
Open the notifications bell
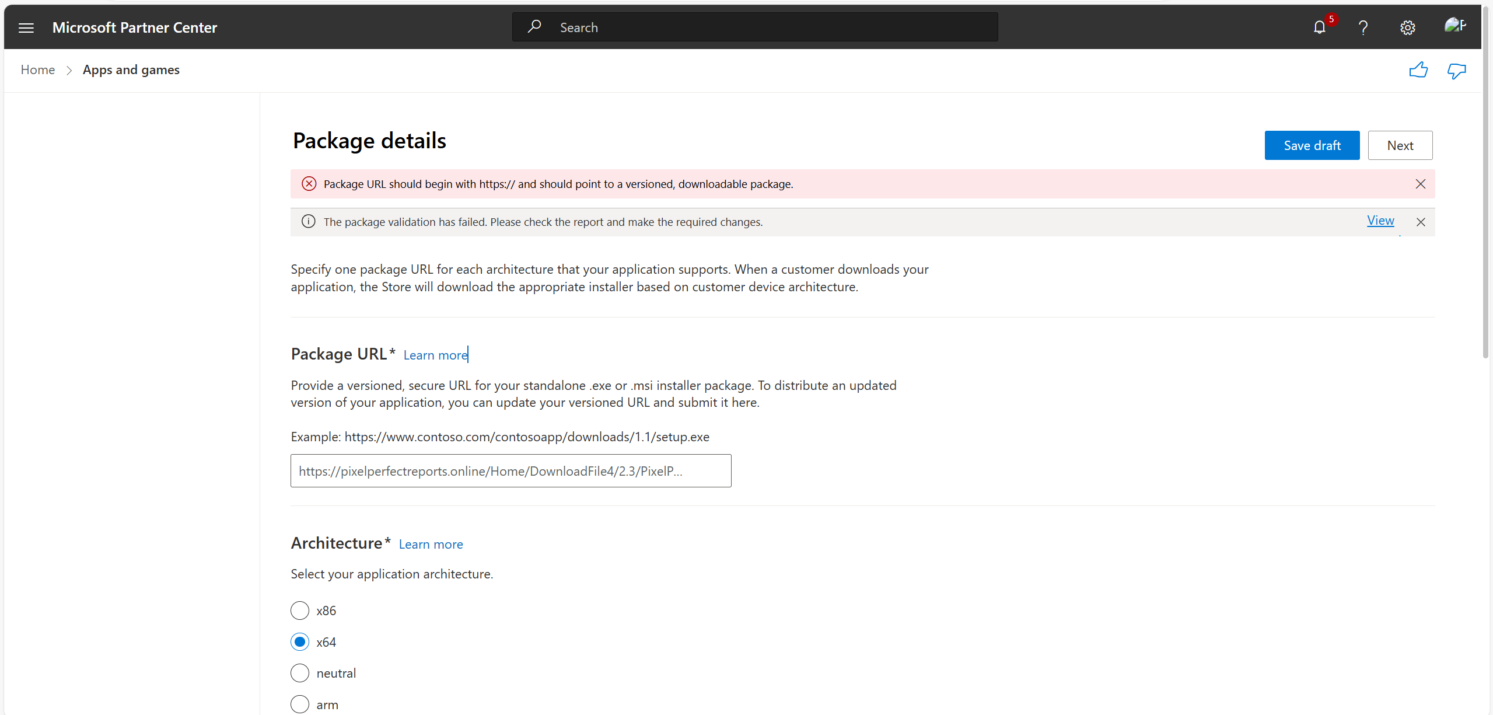point(1320,27)
